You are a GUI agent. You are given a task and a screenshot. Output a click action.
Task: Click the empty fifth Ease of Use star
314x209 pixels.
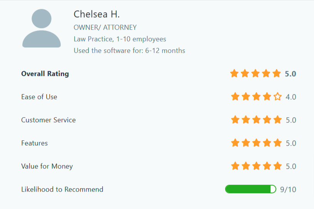click(x=277, y=97)
